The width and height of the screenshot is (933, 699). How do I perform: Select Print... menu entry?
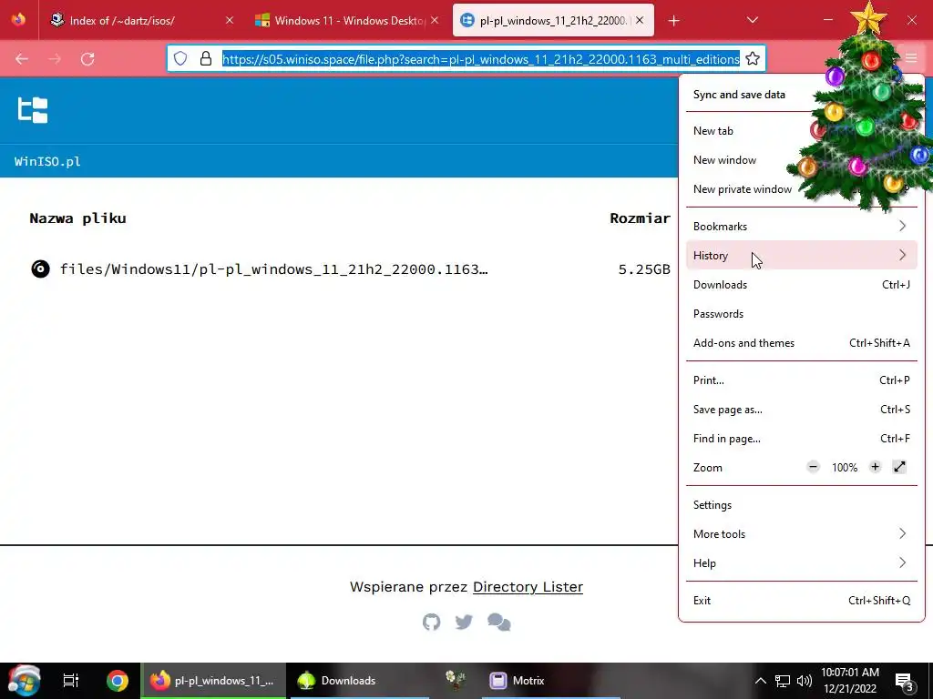(802, 380)
